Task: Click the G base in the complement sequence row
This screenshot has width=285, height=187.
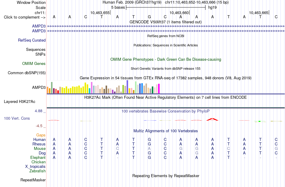Action: click(x=149, y=17)
